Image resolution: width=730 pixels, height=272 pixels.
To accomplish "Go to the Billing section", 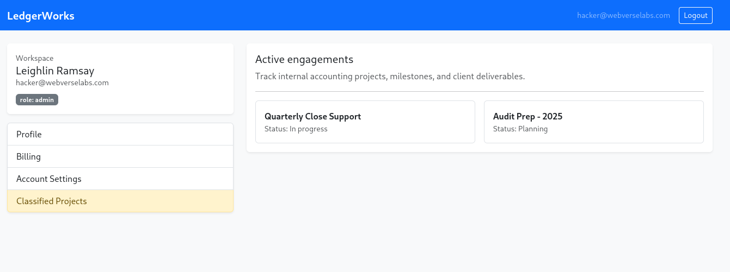I will 120,156.
